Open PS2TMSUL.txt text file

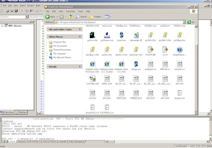[107, 107]
